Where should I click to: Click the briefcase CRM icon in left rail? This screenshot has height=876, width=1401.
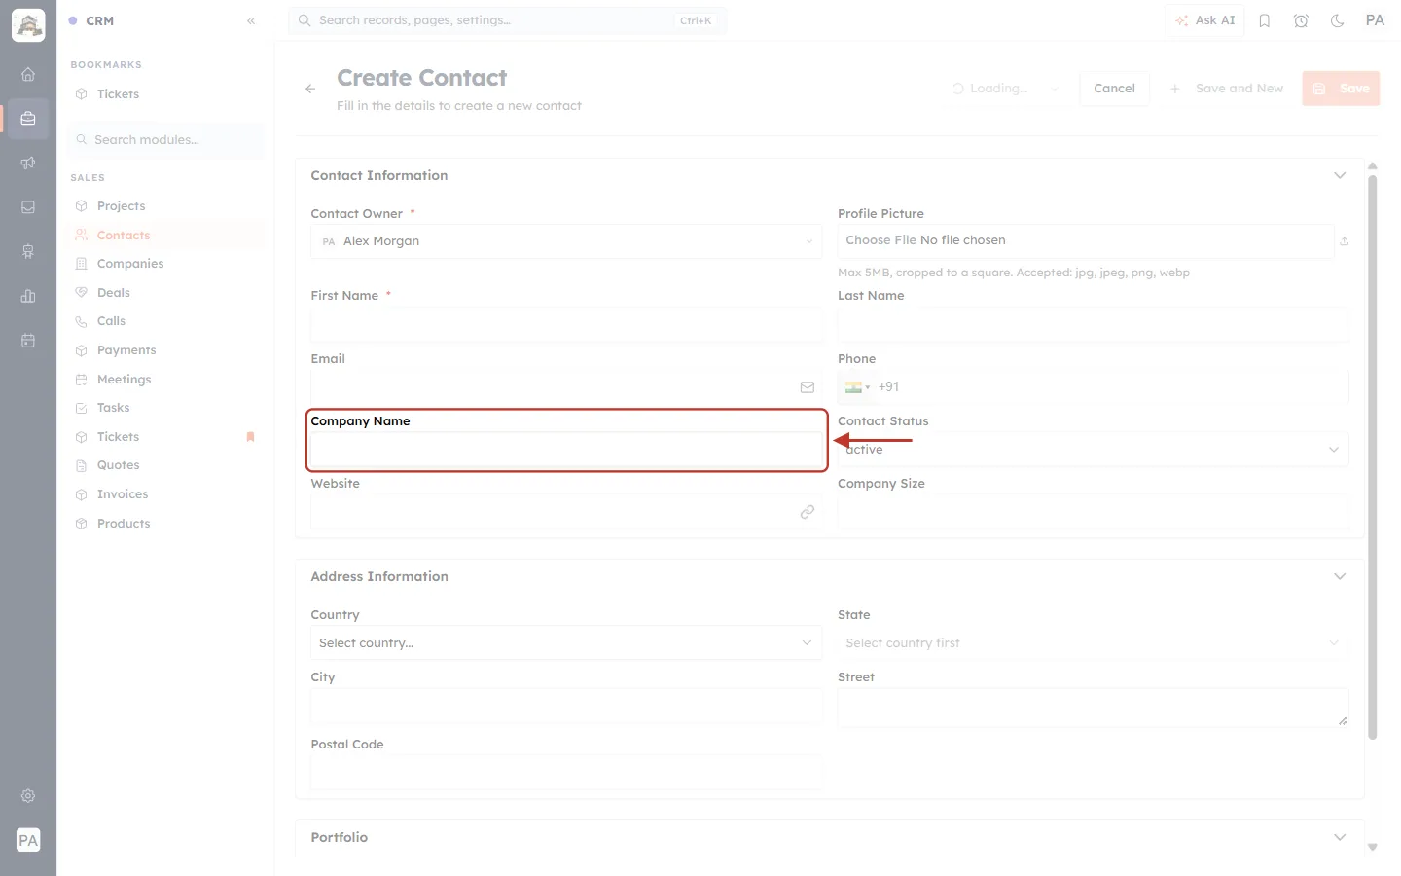[28, 119]
